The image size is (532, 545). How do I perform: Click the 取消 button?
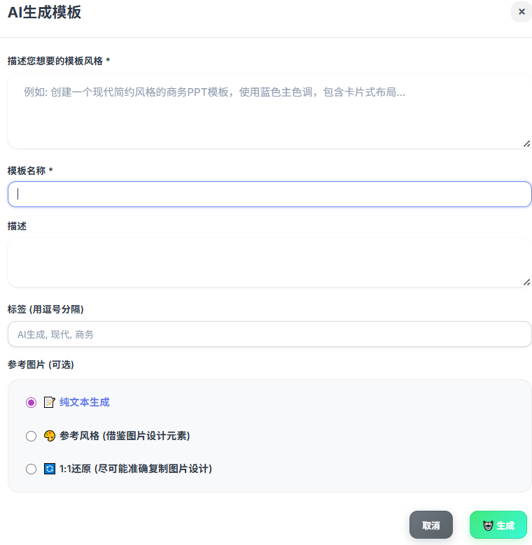(x=431, y=525)
